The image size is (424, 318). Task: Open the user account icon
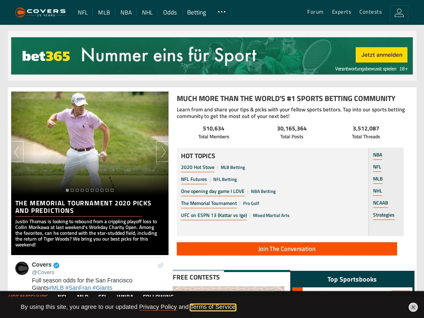click(x=399, y=13)
